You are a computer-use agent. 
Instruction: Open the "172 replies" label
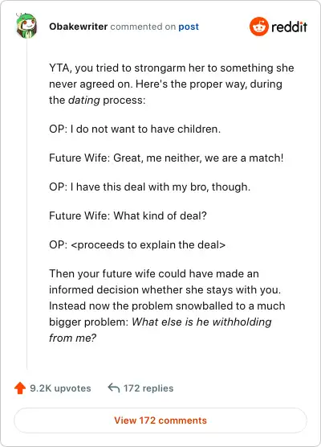tap(148, 388)
